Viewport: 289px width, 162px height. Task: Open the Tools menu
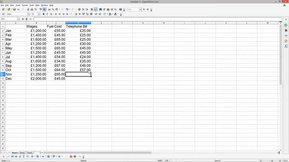[32, 5]
